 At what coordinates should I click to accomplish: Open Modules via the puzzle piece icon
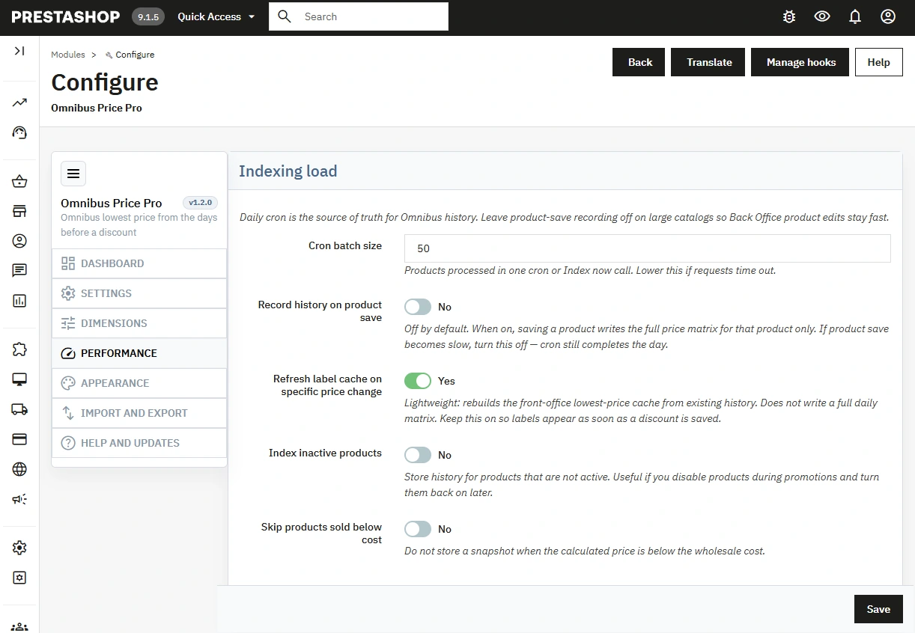pyautogui.click(x=19, y=349)
